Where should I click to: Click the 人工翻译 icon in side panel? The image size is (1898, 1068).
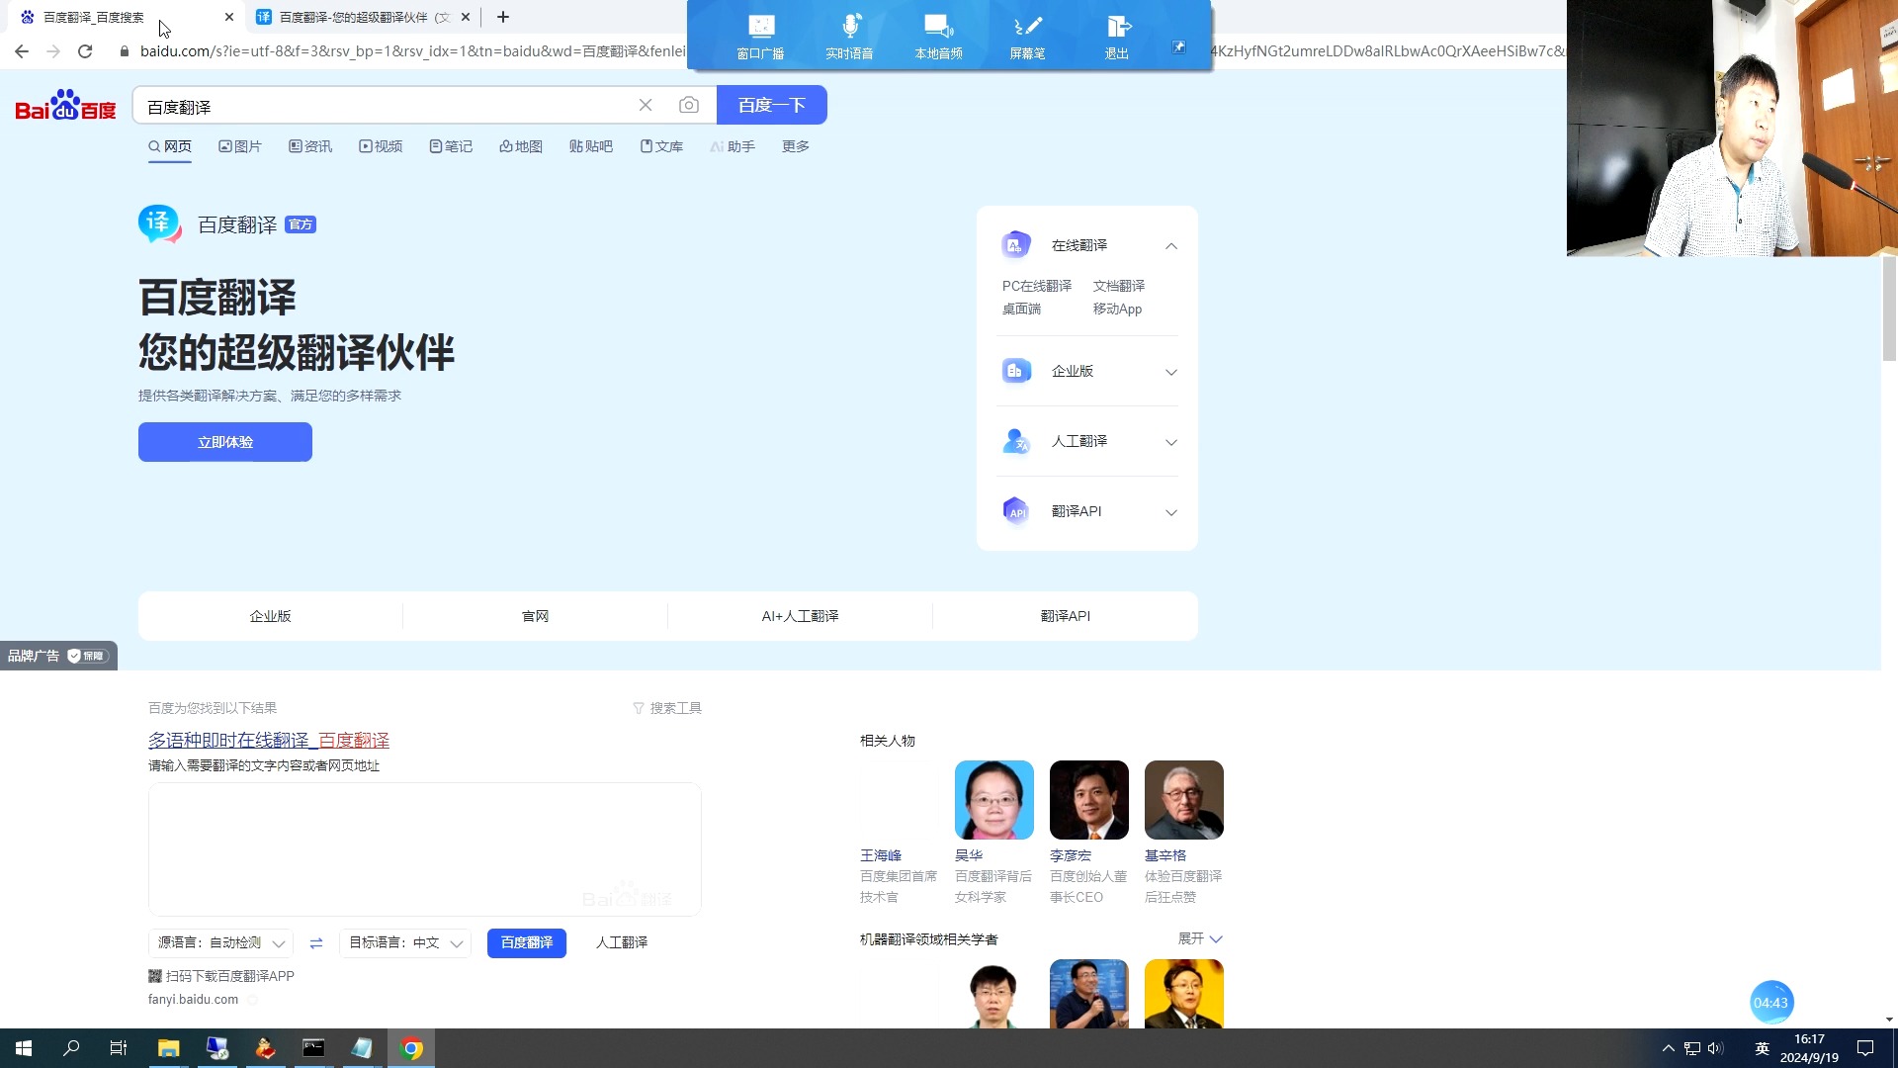click(x=1016, y=441)
